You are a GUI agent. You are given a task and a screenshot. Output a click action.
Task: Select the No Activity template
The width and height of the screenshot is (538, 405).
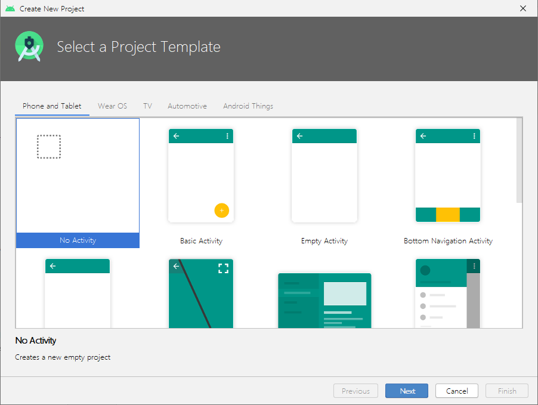coord(78,183)
